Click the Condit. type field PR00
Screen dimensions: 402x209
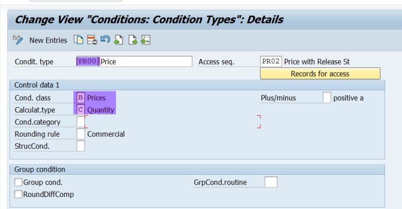point(87,62)
